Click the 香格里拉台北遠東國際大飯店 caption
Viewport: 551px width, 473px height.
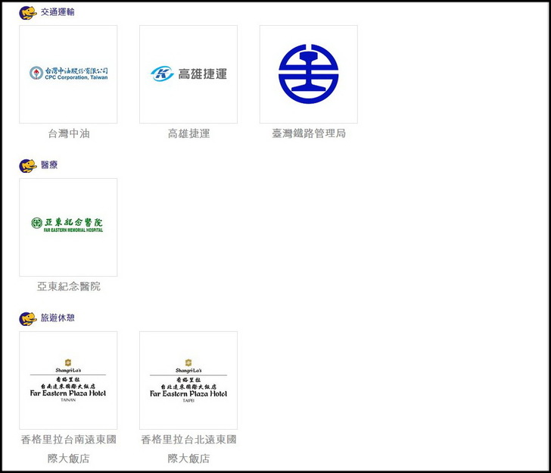tap(188, 449)
